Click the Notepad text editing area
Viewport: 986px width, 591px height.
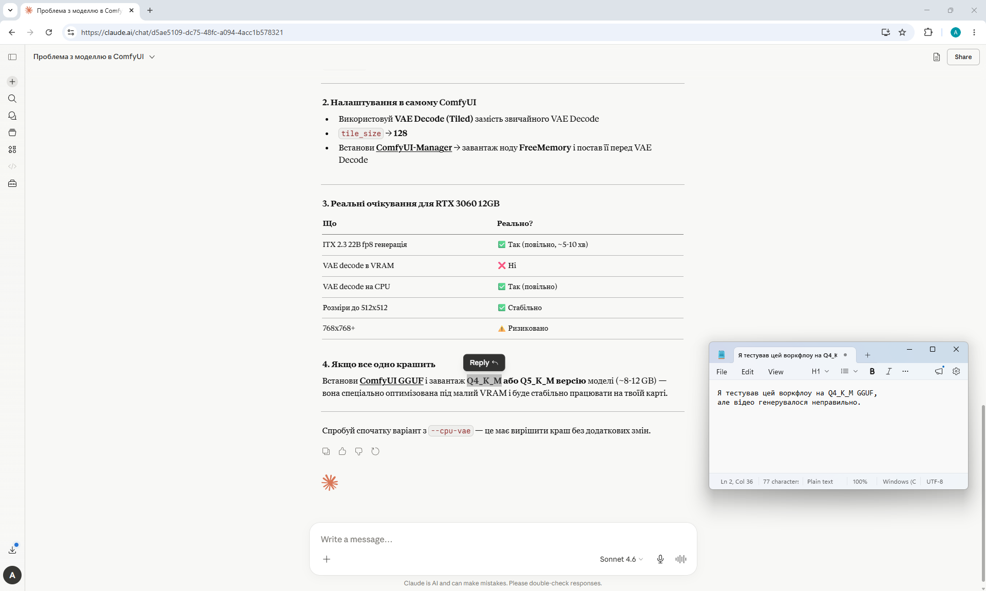pos(838,426)
